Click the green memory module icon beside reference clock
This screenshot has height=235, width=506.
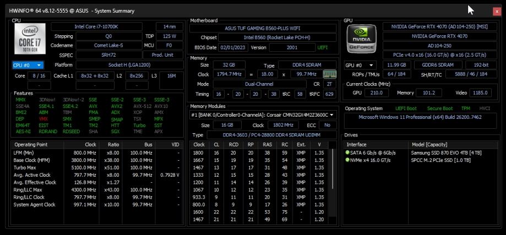click(x=329, y=74)
